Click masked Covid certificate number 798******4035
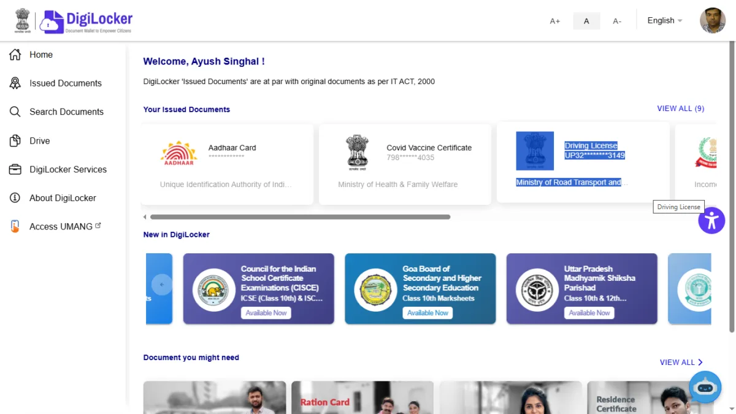 click(410, 158)
